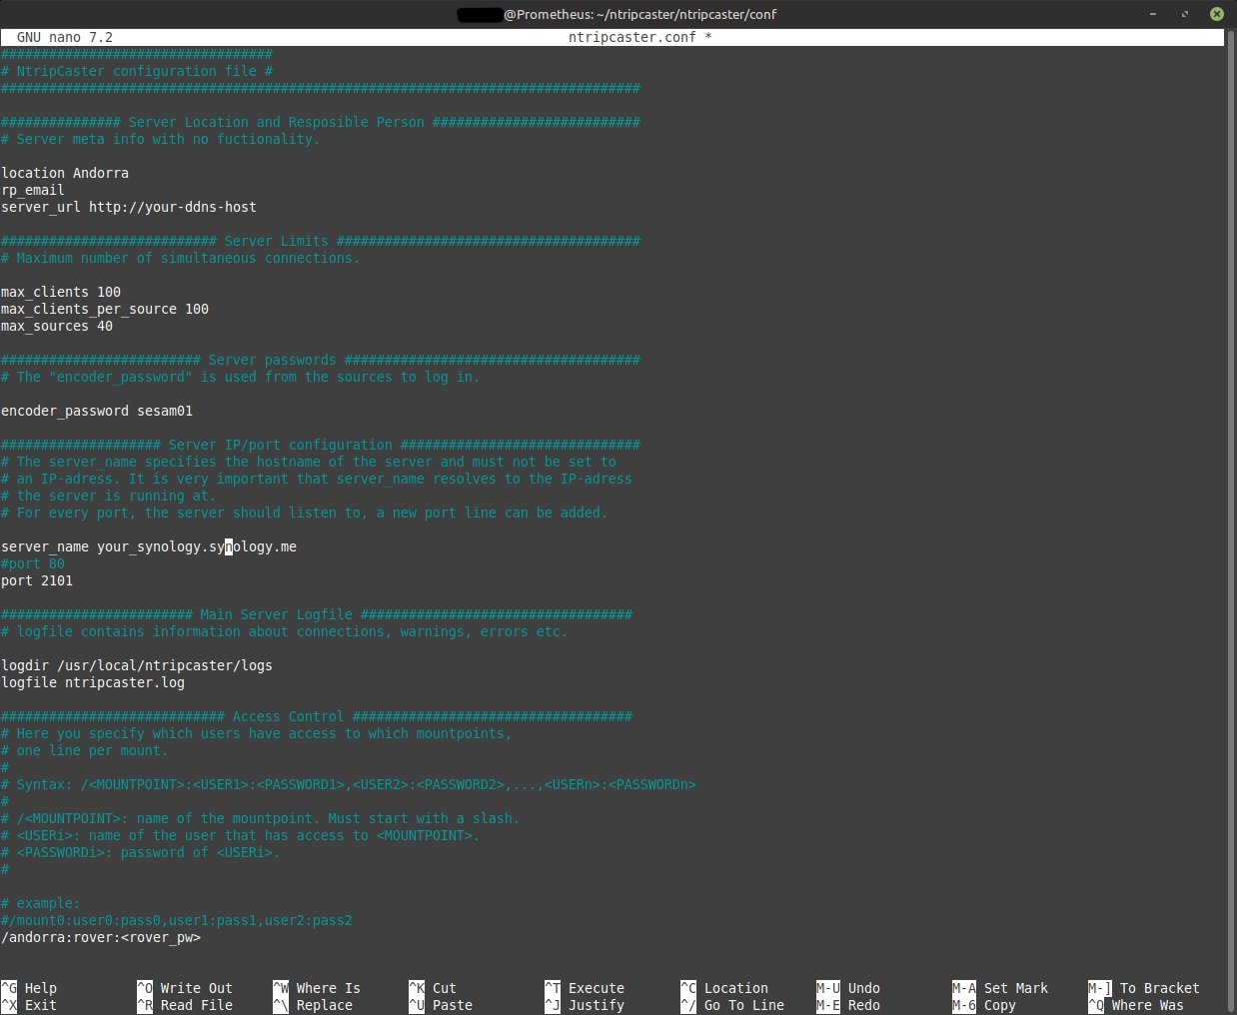Image resolution: width=1237 pixels, height=1015 pixels.
Task: Click the M-A Set Mark shortcut
Action: [x=1000, y=988]
